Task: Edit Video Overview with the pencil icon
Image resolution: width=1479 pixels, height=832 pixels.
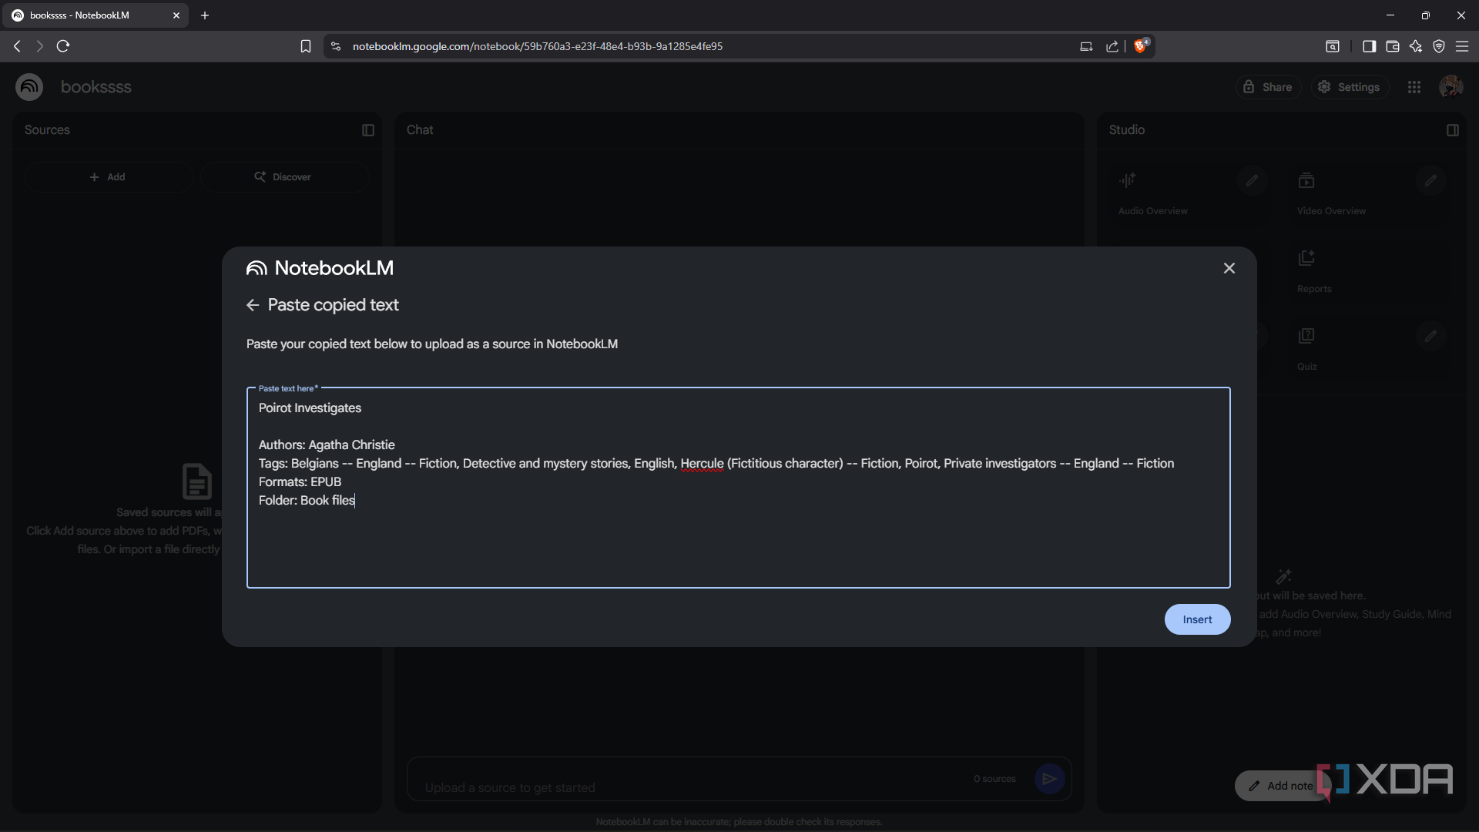Action: (x=1430, y=180)
